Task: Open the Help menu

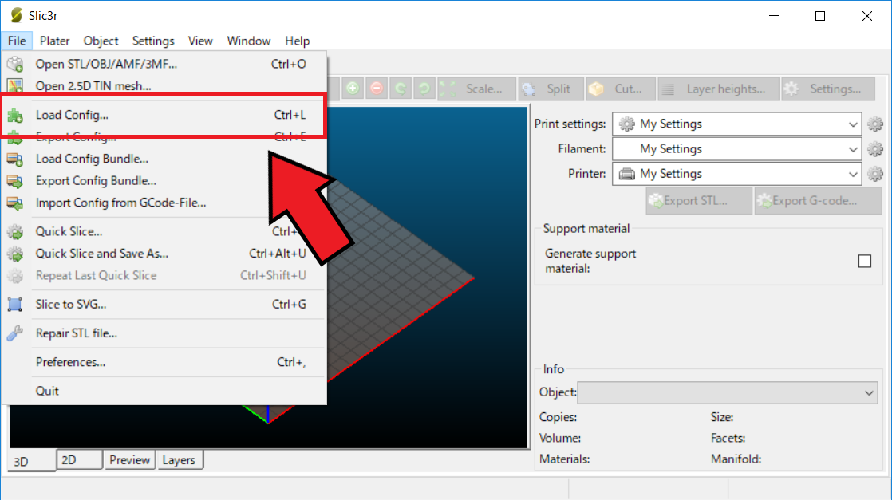Action: tap(297, 41)
